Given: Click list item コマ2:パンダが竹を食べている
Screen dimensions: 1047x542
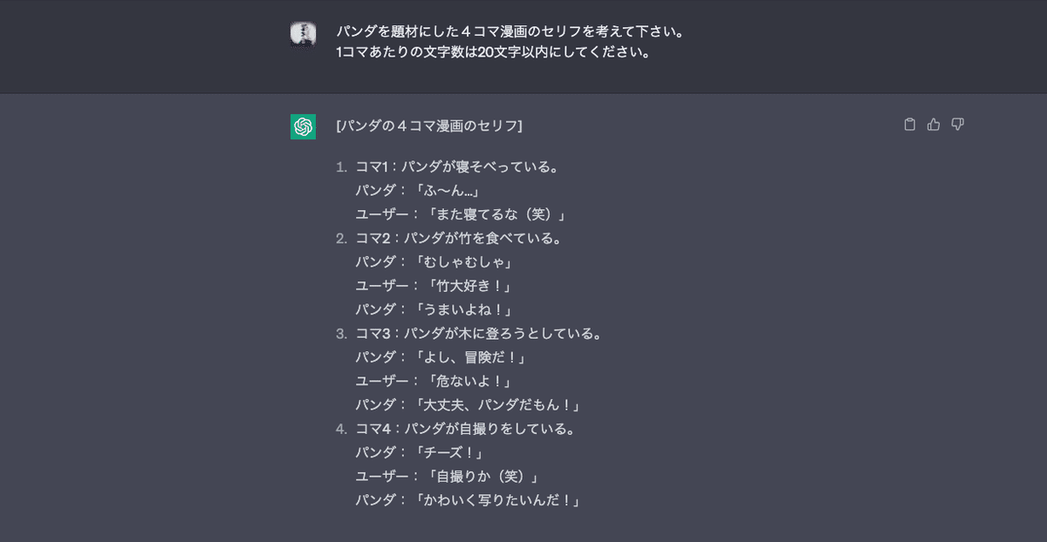Looking at the screenshot, I should coord(459,238).
